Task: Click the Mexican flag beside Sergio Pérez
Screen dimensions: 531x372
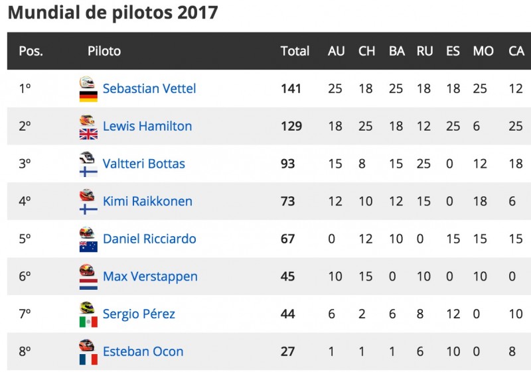Action: coord(88,322)
